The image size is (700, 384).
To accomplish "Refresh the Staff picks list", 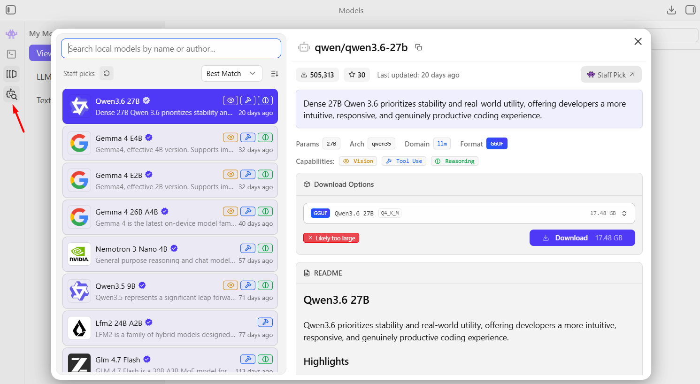I will pyautogui.click(x=107, y=73).
